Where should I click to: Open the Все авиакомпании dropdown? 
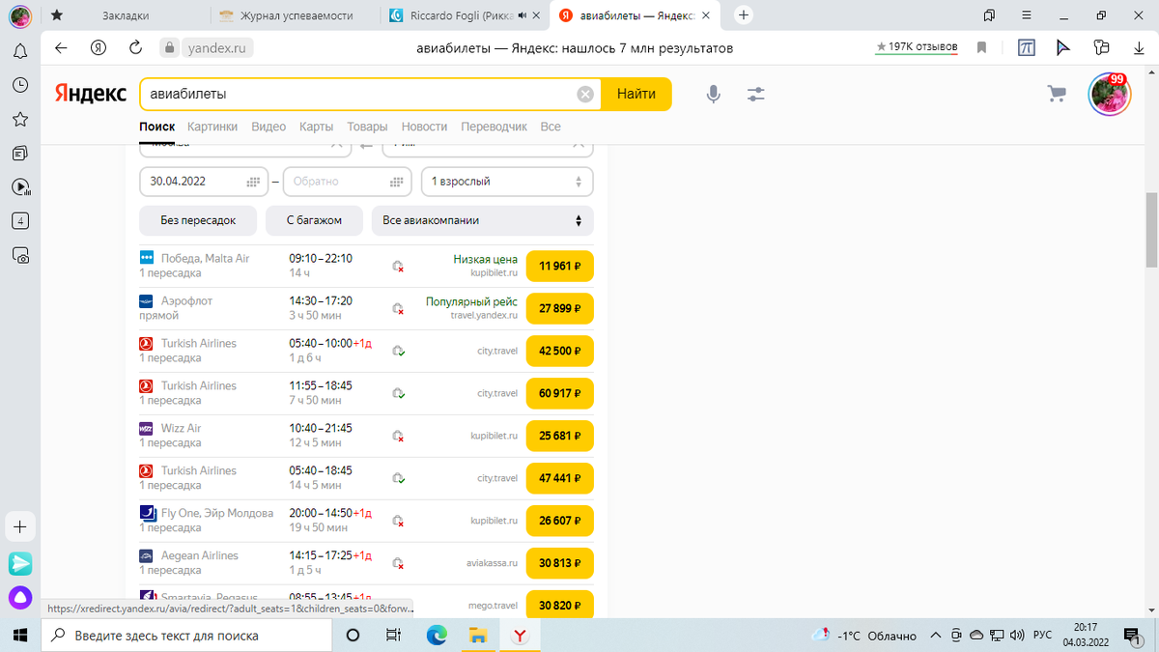483,220
